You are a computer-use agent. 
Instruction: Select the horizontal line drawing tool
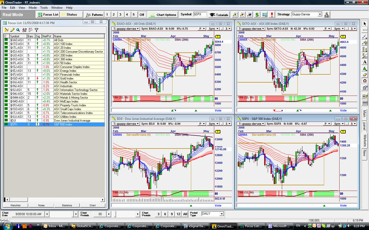point(365,30)
